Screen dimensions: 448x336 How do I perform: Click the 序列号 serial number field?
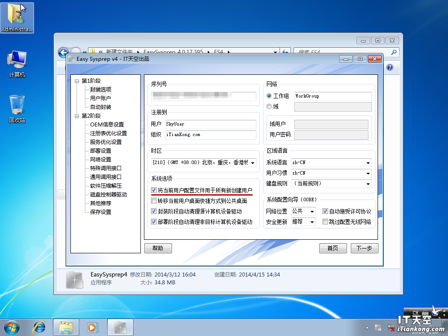[x=203, y=96]
